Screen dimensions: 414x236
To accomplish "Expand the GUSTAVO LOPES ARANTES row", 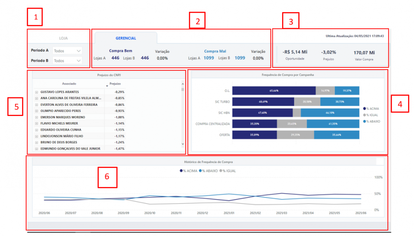I will pyautogui.click(x=36, y=92).
